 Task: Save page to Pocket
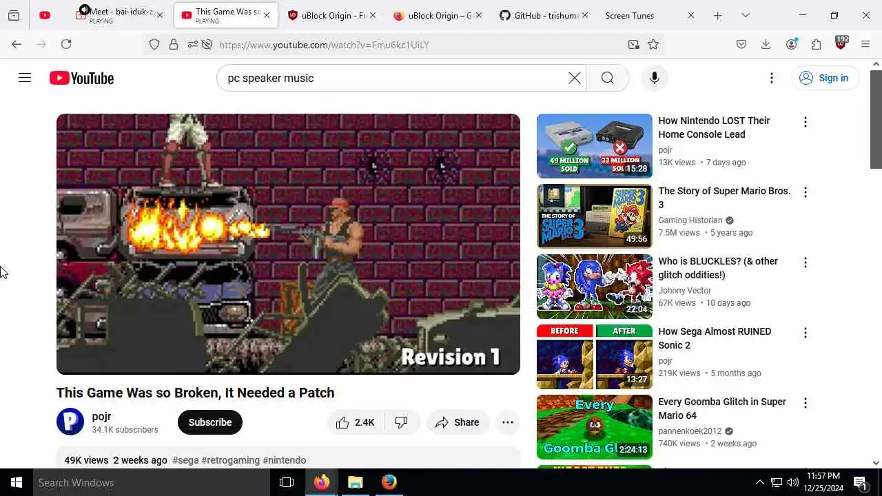[x=741, y=44]
